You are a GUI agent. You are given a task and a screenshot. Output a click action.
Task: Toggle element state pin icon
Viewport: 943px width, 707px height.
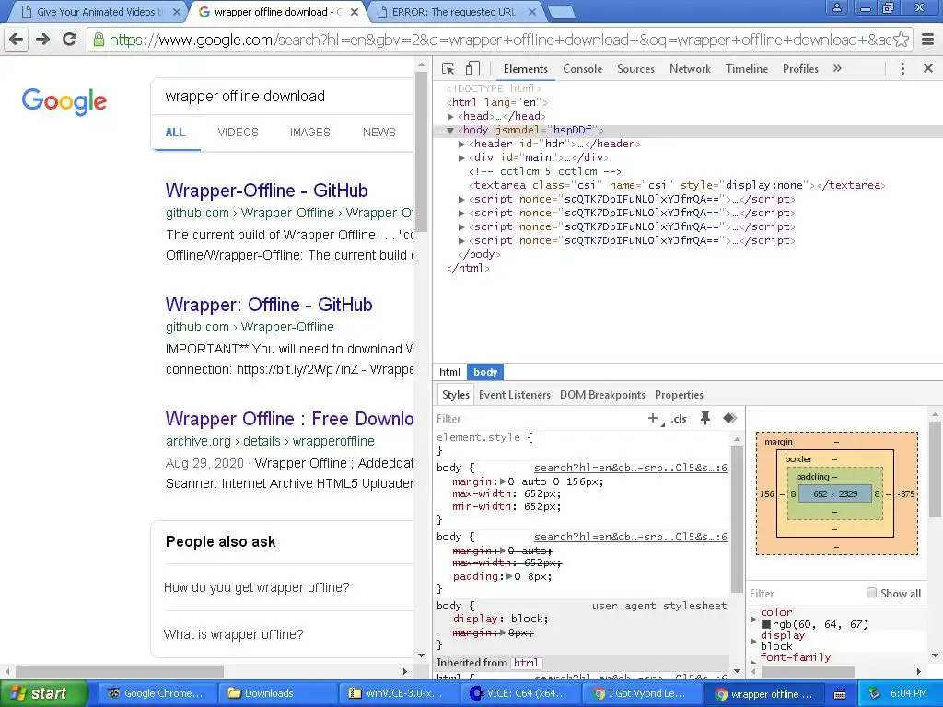704,418
